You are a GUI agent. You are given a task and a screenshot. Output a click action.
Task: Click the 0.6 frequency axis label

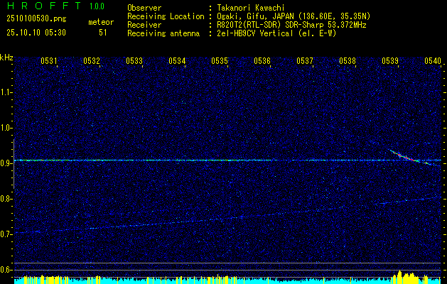pyautogui.click(x=6, y=270)
